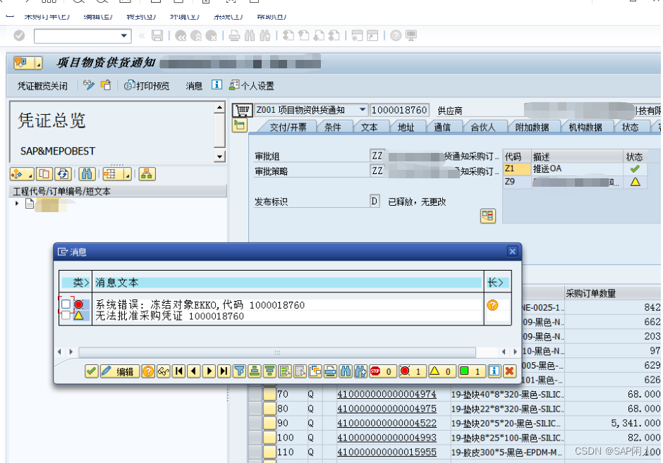
Task: Go to next message with right arrow icon
Action: click(209, 371)
